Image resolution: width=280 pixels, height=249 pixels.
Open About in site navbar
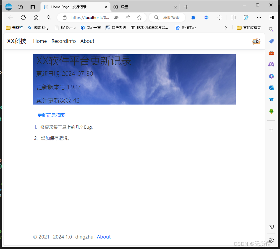tap(87, 41)
